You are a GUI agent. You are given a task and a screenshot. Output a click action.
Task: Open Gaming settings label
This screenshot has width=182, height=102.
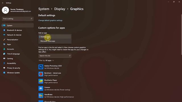10,59
